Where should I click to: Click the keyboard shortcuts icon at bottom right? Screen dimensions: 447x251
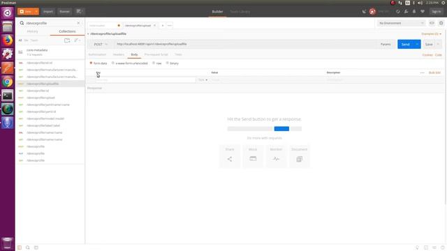tap(434, 248)
